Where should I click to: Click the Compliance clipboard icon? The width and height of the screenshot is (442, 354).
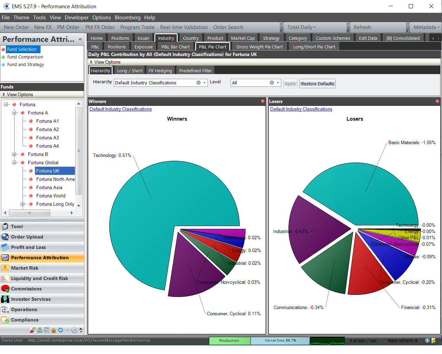point(5,320)
